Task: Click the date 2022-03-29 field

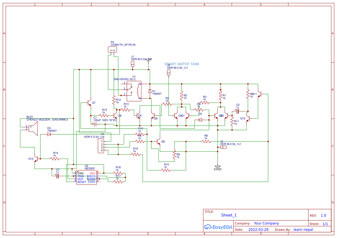Action: coord(258,229)
